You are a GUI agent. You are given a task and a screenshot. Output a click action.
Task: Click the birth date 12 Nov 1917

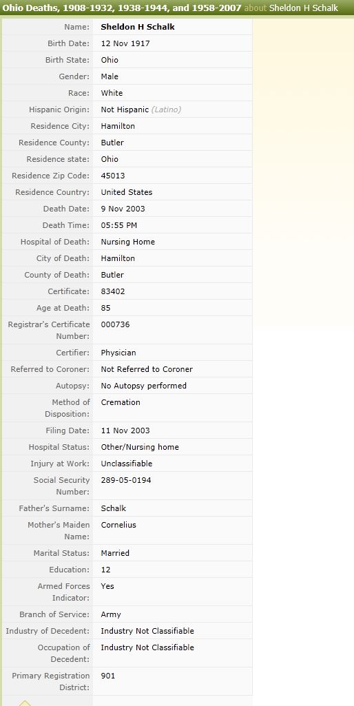(x=125, y=43)
